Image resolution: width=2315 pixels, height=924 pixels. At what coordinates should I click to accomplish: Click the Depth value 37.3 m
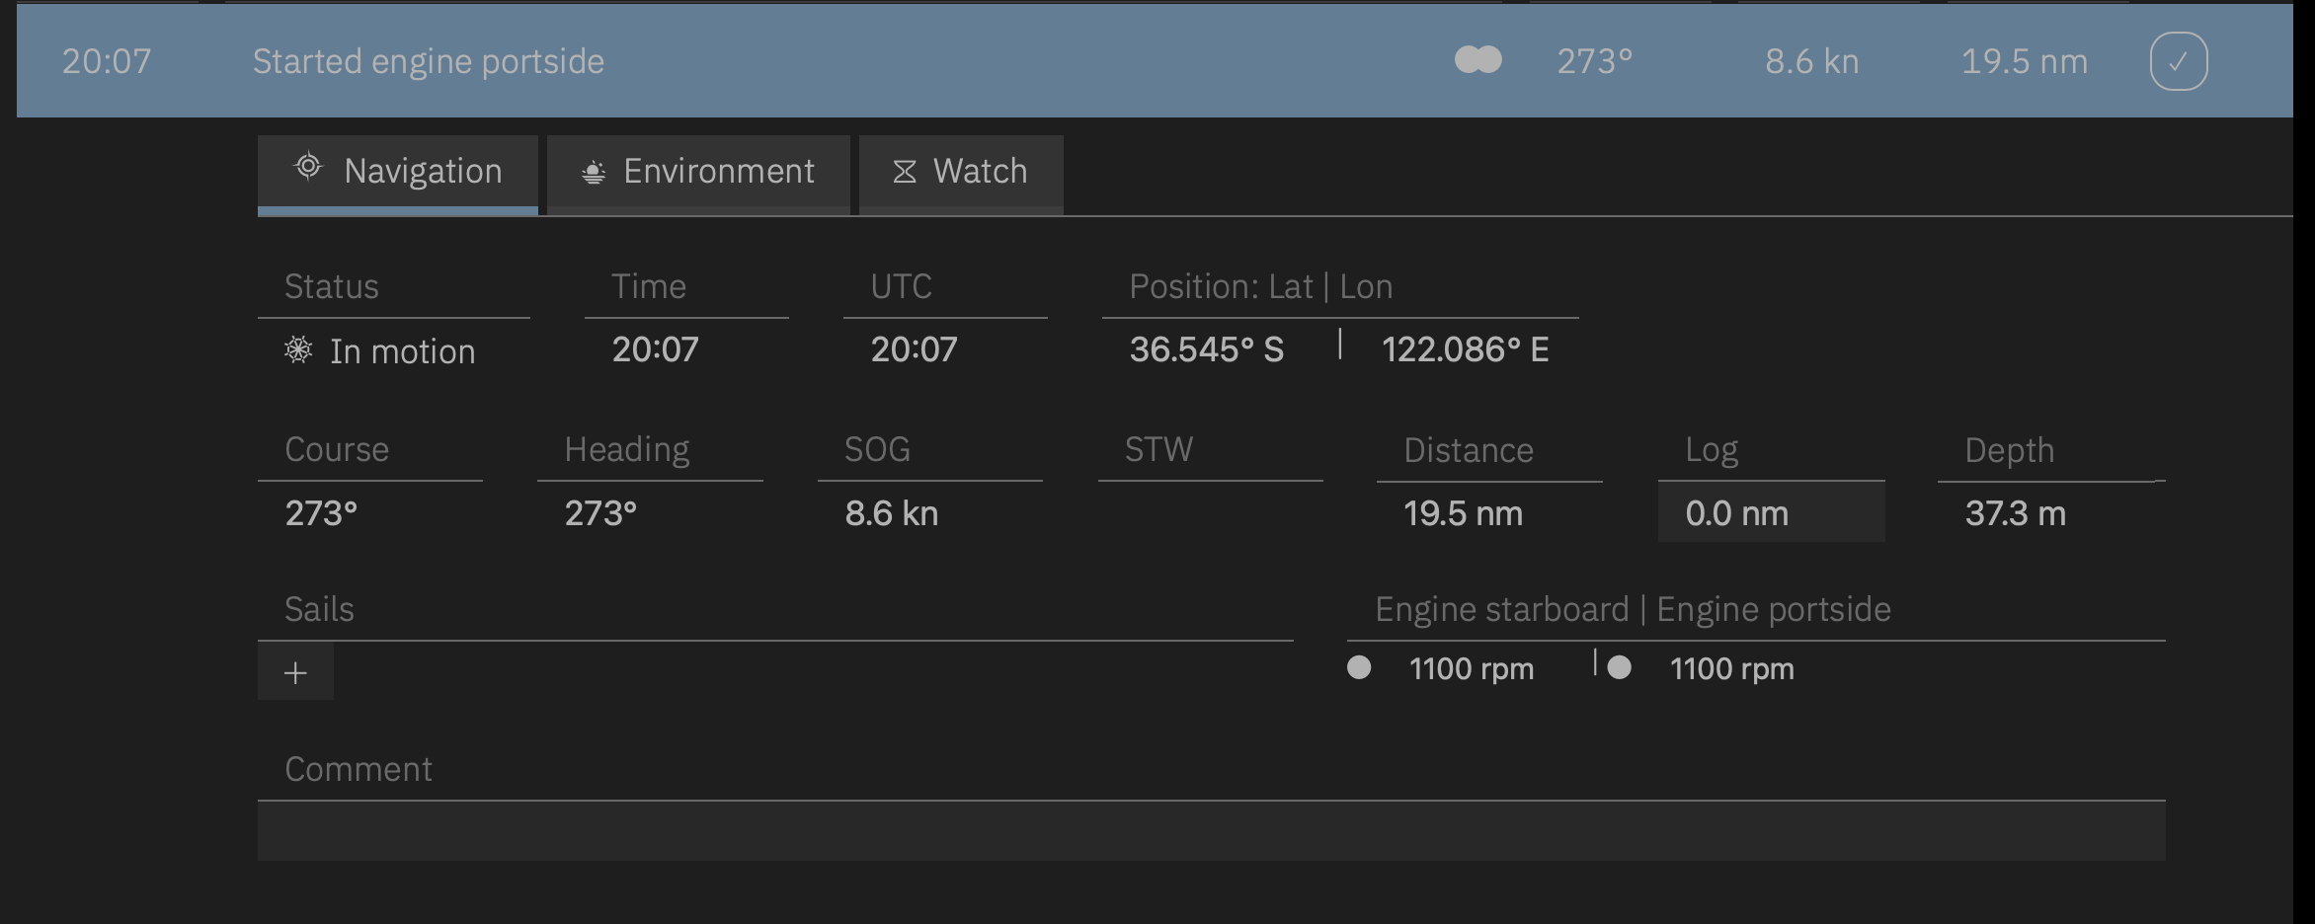(x=2016, y=513)
